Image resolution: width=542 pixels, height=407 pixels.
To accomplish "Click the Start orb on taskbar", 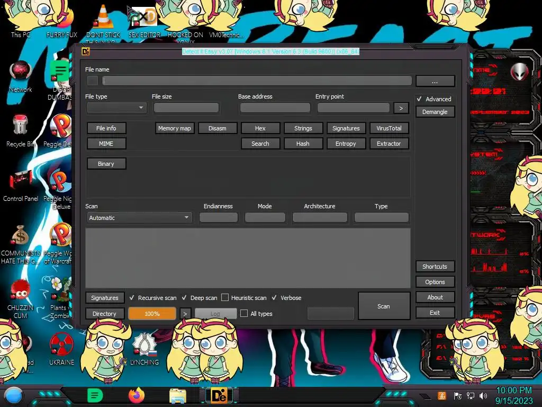I will coord(13,395).
